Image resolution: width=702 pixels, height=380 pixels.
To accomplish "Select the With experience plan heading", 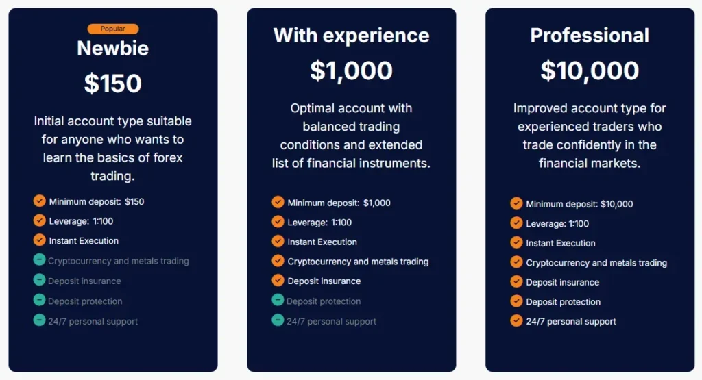I will tap(351, 36).
